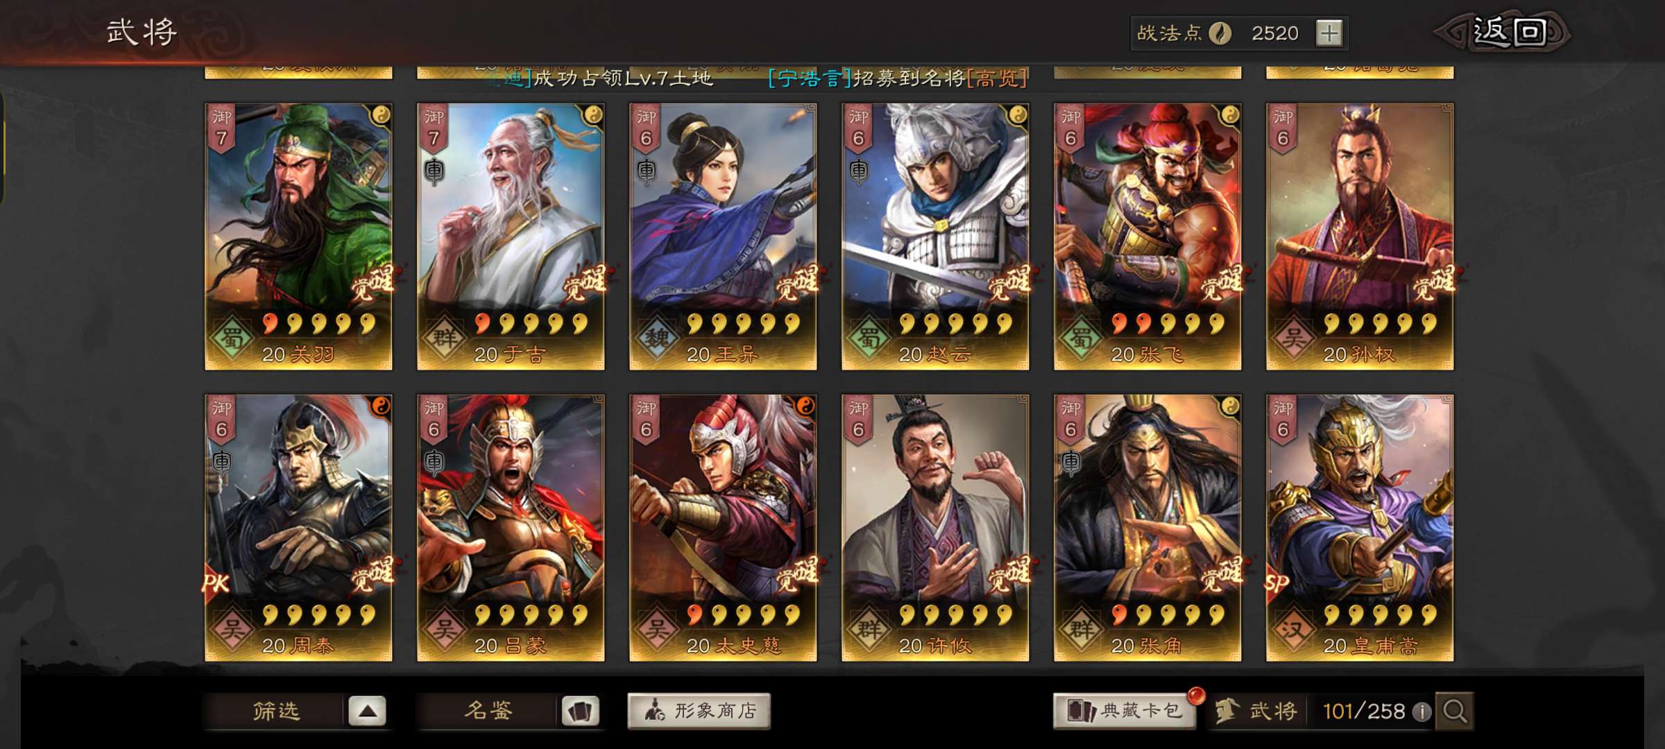1665x749 pixels.
Task: Select the 张飞 general card
Action: coord(1147,236)
